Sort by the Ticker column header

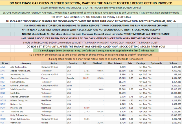tap(5, 63)
